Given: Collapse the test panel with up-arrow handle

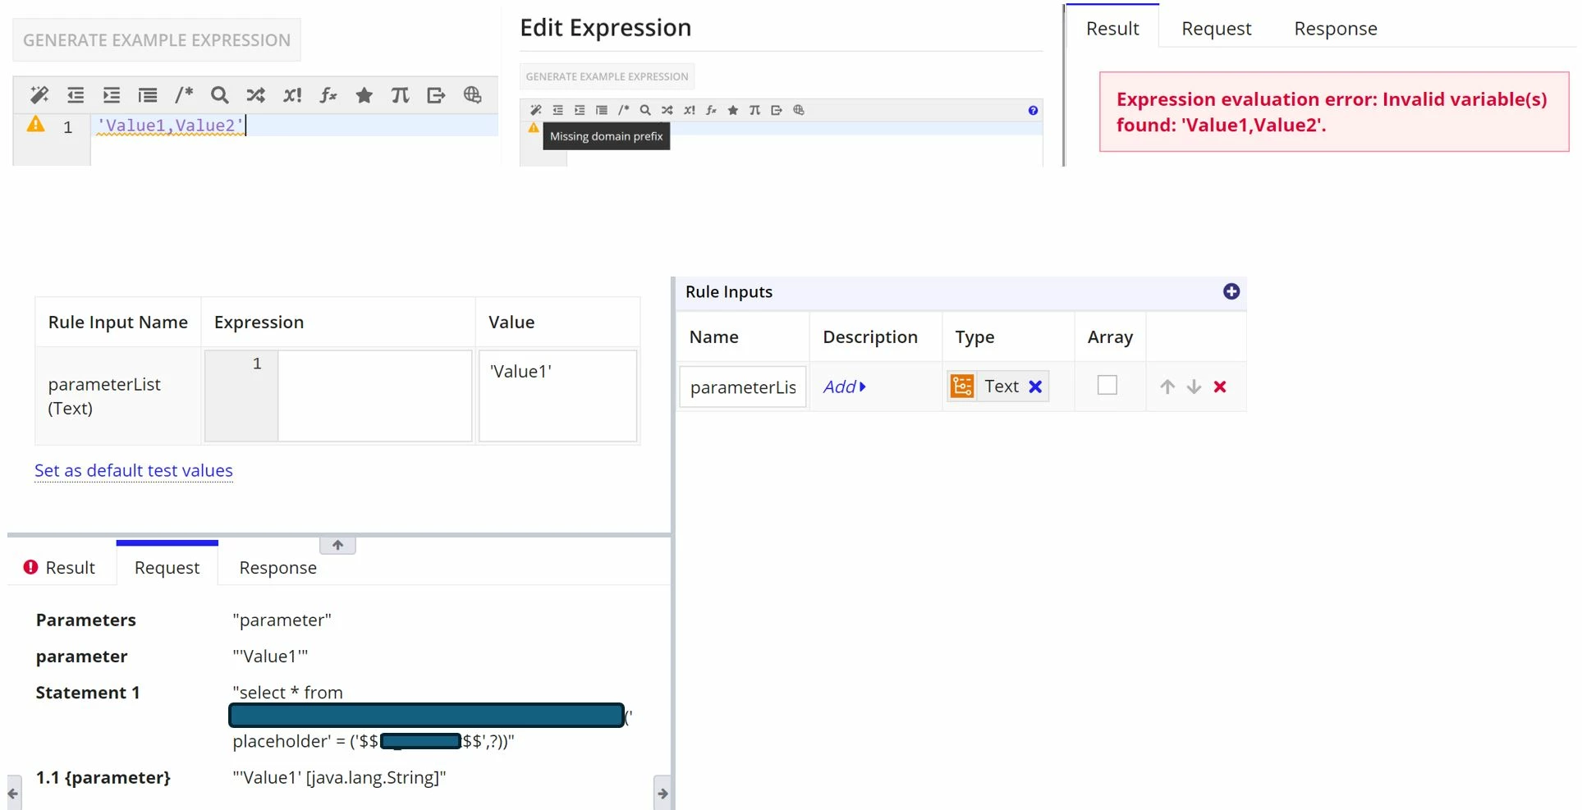Looking at the screenshot, I should (337, 545).
